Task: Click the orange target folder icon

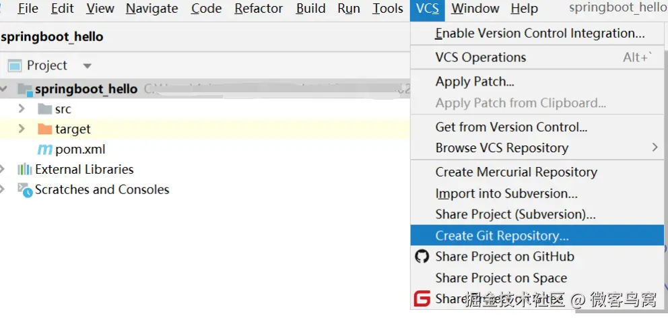Action: (x=45, y=129)
